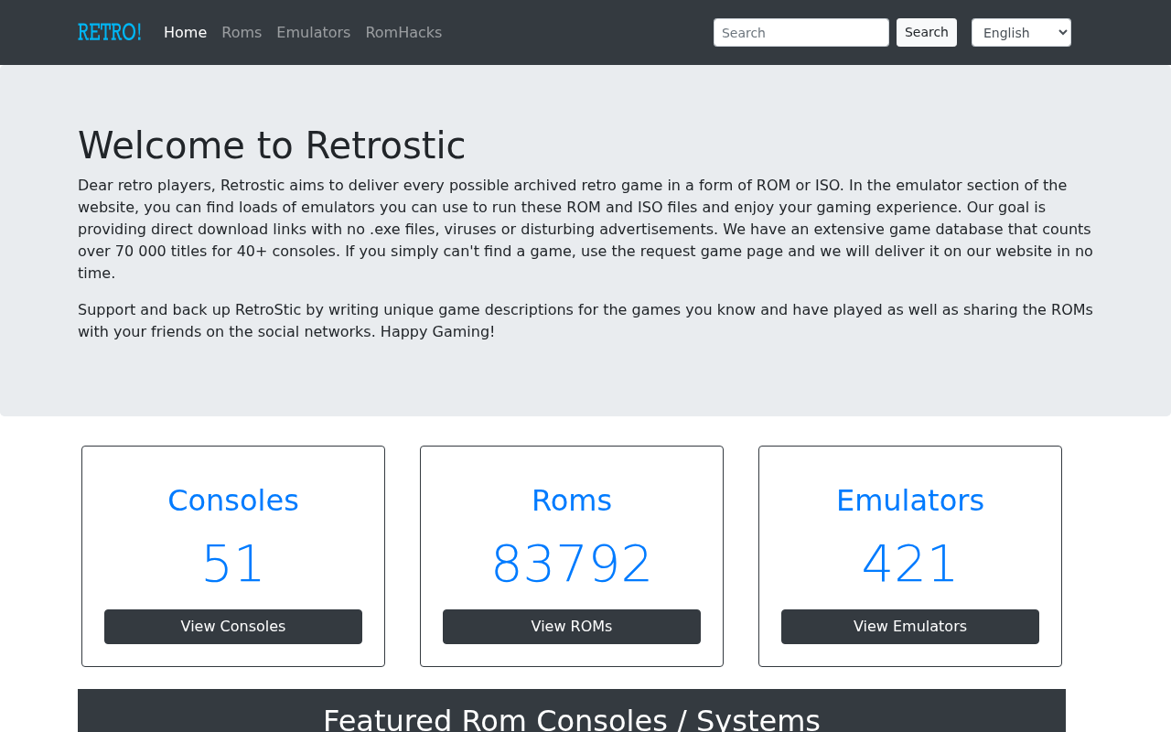
Task: Open the RomHacks nav item
Action: click(403, 33)
